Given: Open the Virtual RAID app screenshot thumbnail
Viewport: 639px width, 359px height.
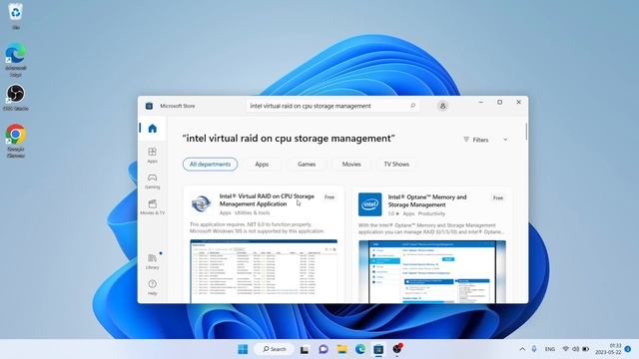Looking at the screenshot, I should coord(264,271).
